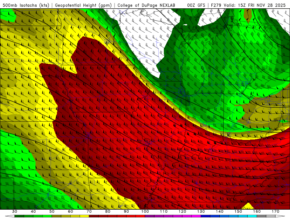Click the '40' label on the color scale

tap(33, 211)
